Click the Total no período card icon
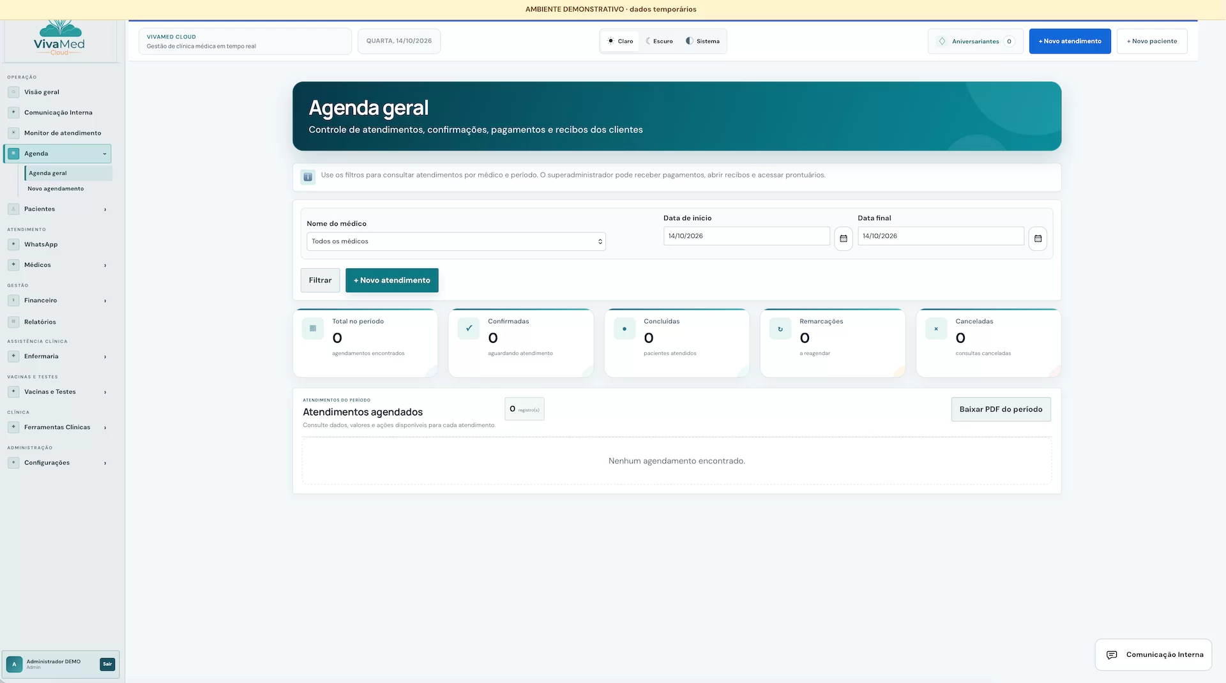The width and height of the screenshot is (1226, 683). click(313, 329)
